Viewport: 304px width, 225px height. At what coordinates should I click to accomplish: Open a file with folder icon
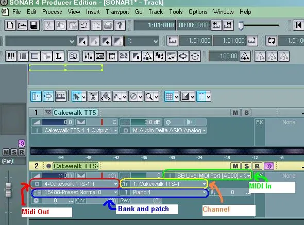point(22,25)
